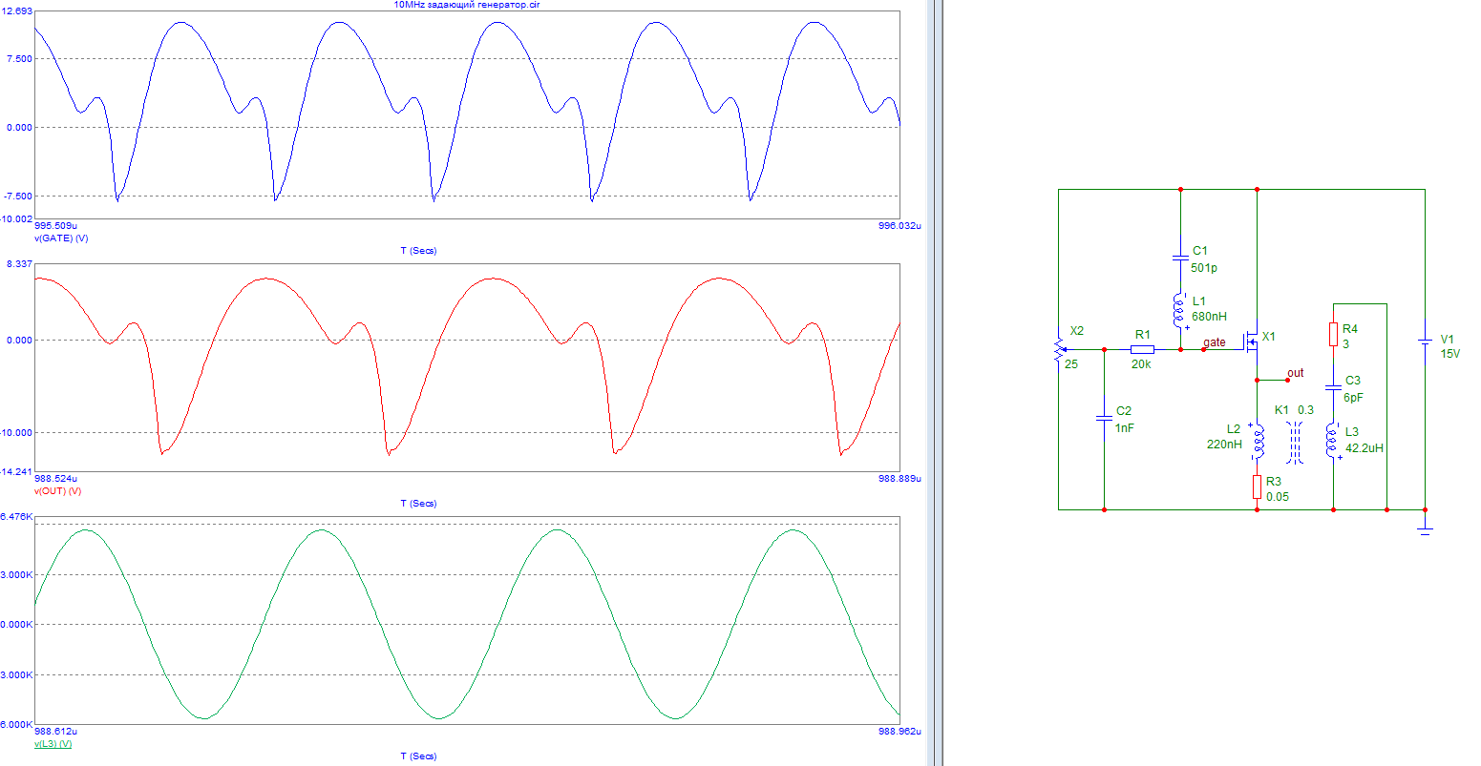Click the X2 potentiometer symbol
The width and height of the screenshot is (1481, 766).
(1058, 349)
